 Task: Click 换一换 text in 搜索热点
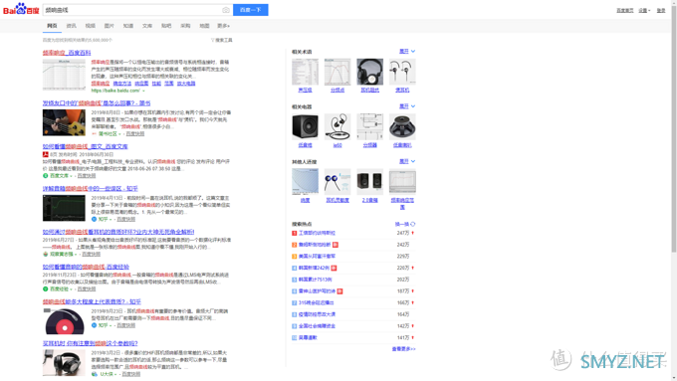[x=402, y=224]
